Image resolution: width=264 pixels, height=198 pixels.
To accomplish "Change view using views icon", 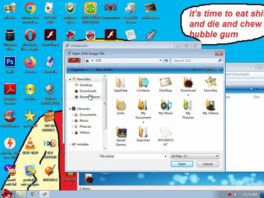I will coord(194,69).
